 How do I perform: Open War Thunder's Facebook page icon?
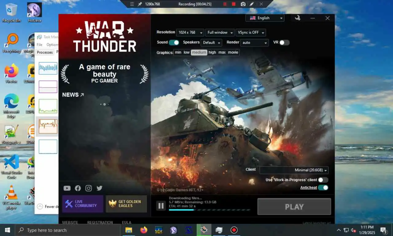[x=78, y=188]
